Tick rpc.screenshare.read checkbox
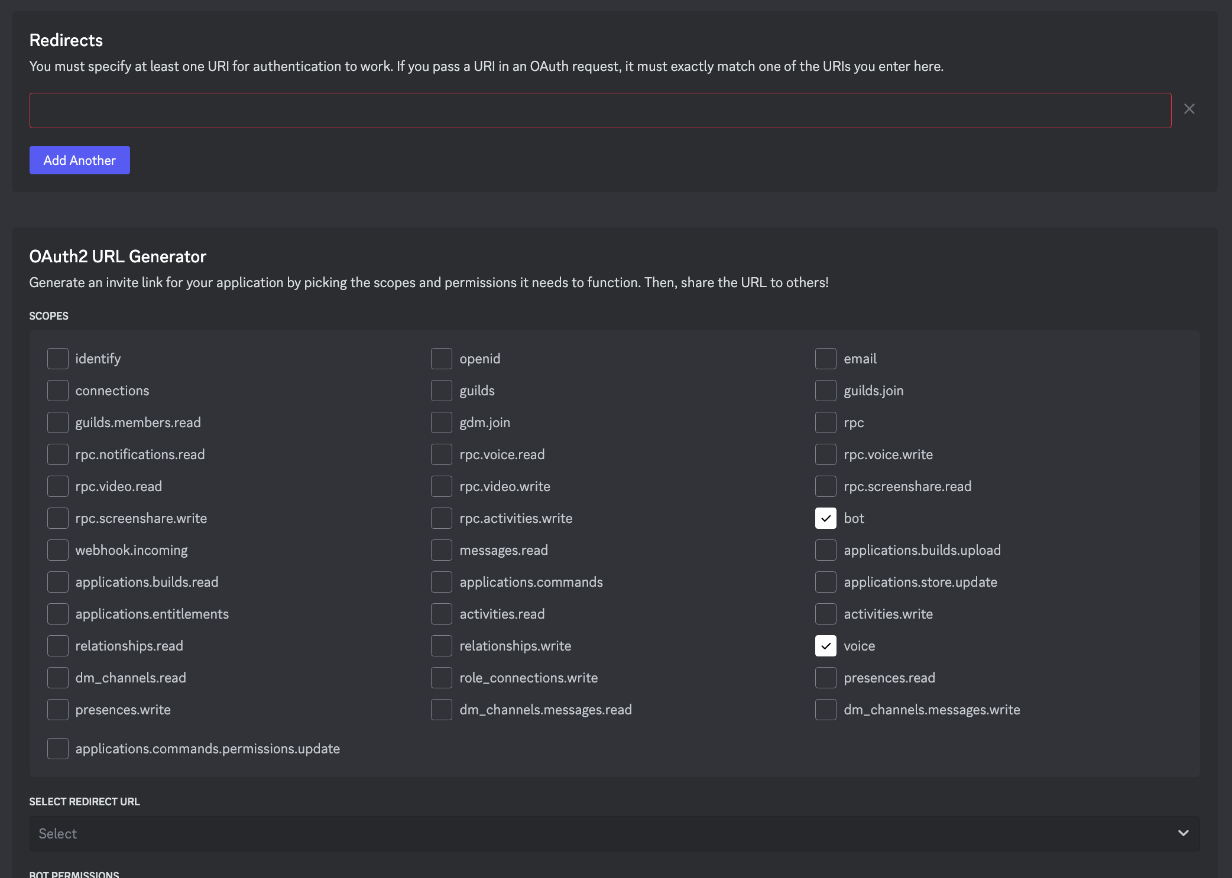This screenshot has width=1232, height=878. 826,486
